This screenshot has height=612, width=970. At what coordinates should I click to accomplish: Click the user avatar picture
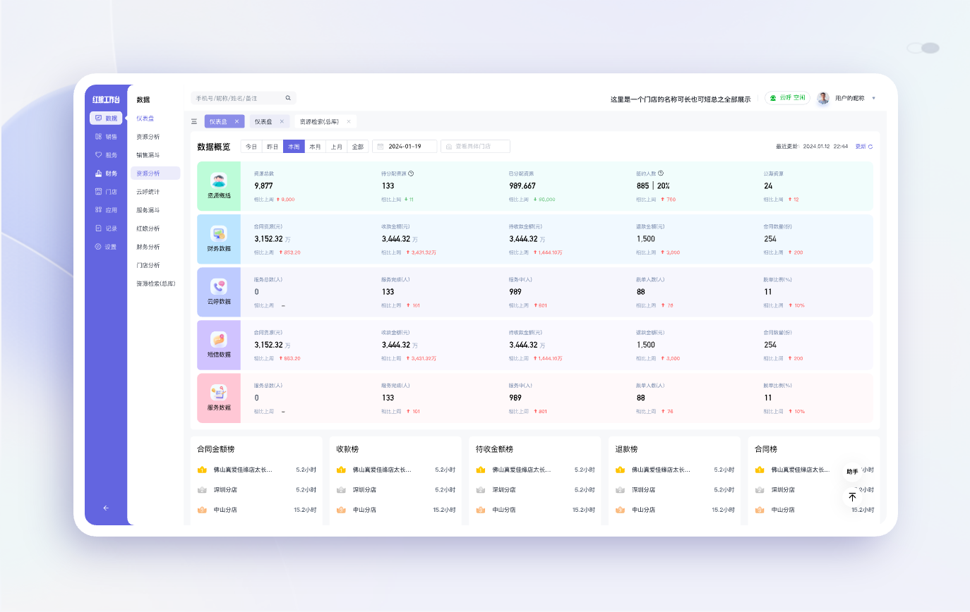pyautogui.click(x=823, y=98)
